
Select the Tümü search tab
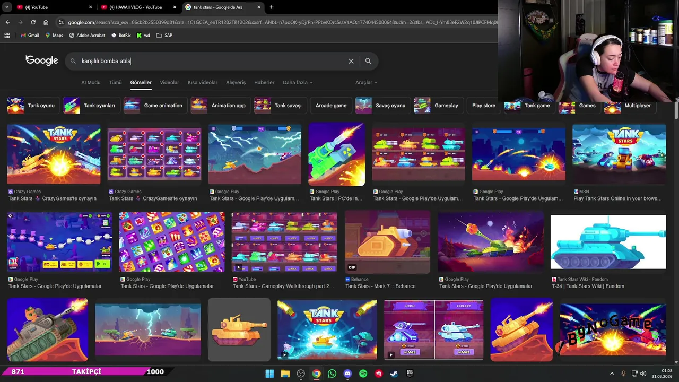point(115,83)
